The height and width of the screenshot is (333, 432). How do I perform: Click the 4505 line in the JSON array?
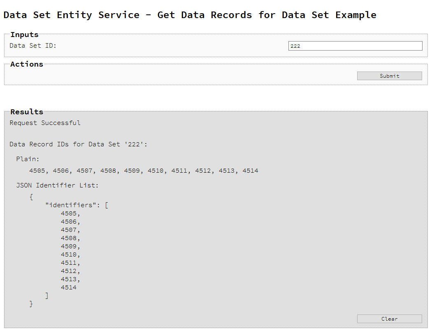point(69,213)
